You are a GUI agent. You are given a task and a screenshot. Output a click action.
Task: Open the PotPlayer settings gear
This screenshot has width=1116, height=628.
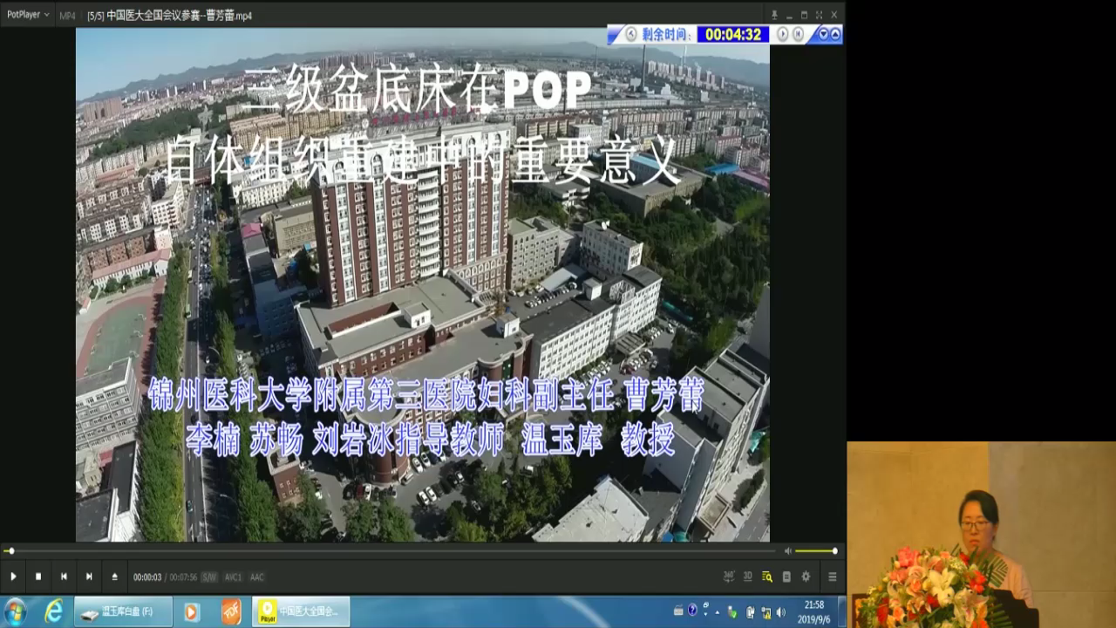(806, 577)
